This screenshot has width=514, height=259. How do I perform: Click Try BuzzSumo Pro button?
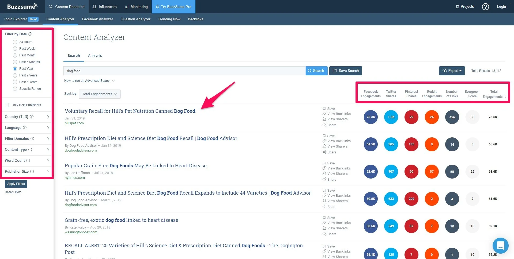click(x=173, y=7)
